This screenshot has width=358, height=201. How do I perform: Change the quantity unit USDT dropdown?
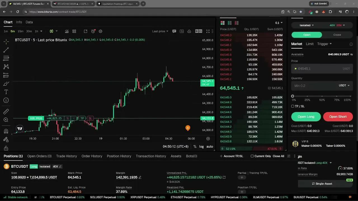tap(344, 85)
